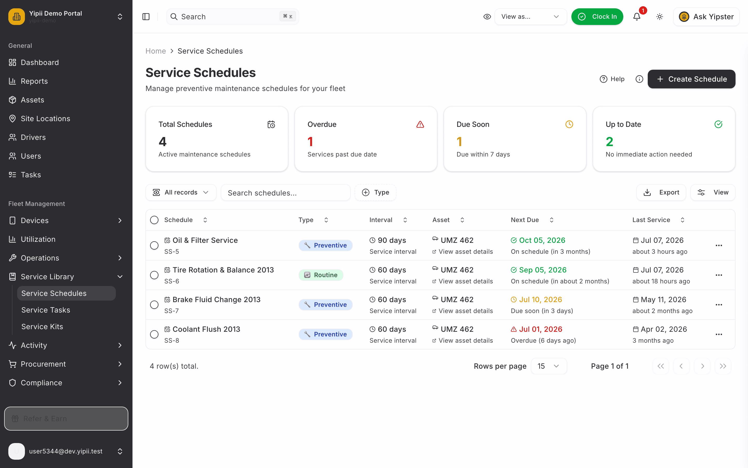Focus the Search schedules input field
Viewport: 748px width, 468px height.
[x=286, y=192]
